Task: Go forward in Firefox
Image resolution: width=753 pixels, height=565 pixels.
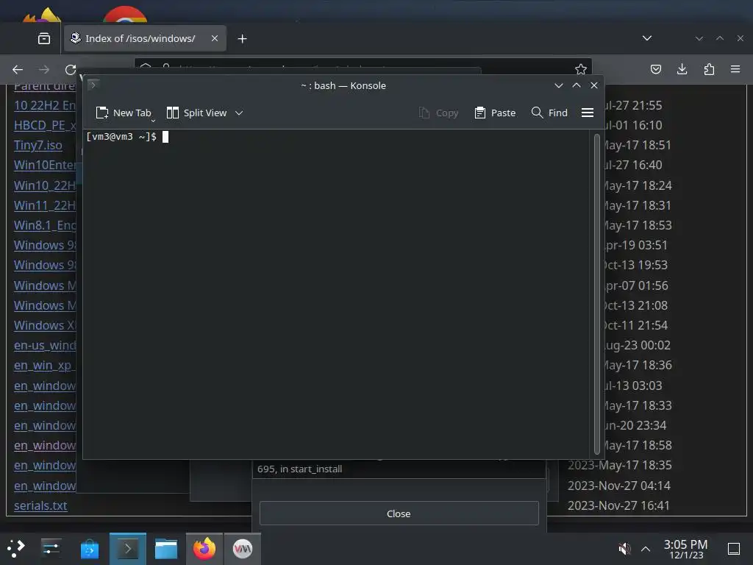Action: point(44,70)
